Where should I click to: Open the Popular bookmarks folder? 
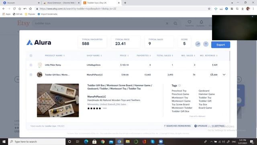(30, 14)
